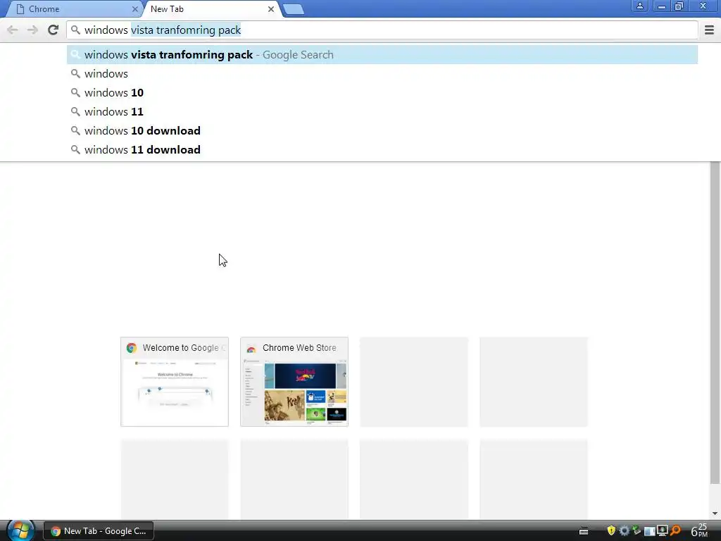
Task: Click the yellow security shield tray icon
Action: tap(611, 531)
